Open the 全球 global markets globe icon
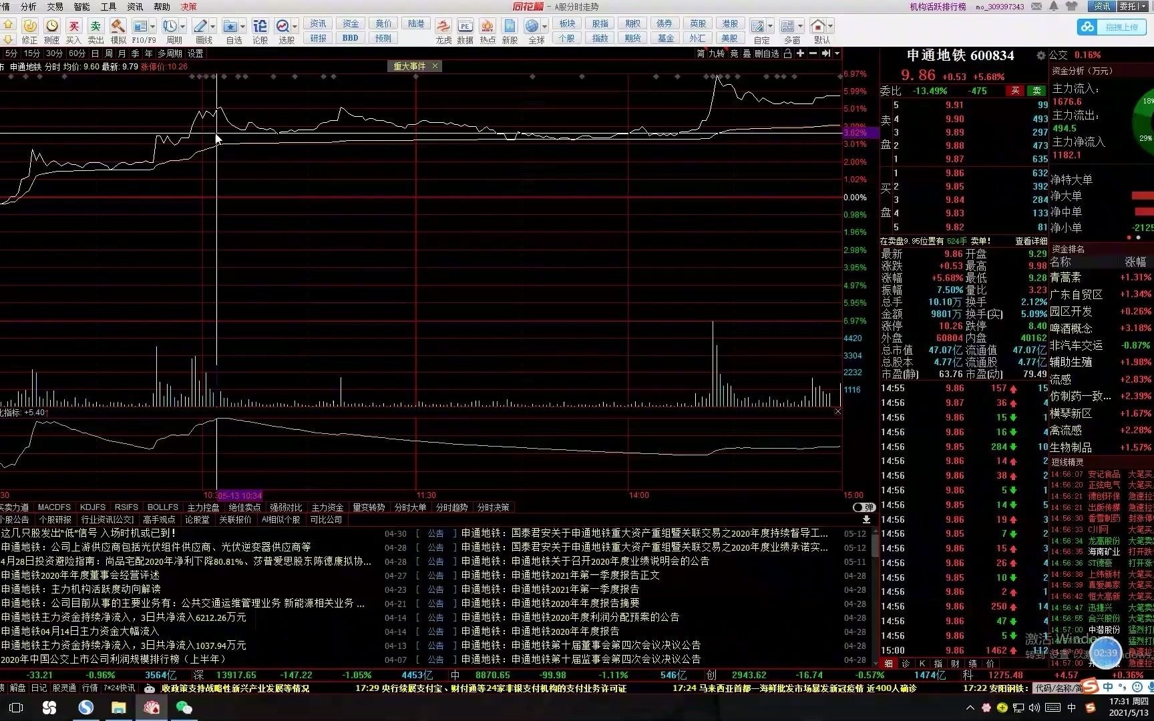Image resolution: width=1154 pixels, height=721 pixels. point(532,26)
